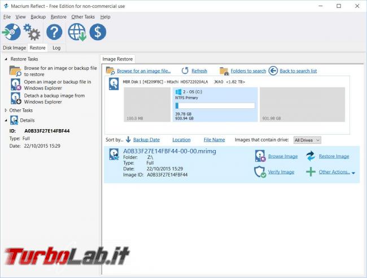367x278 pixels.
Task: Open the Help menu
Action: coord(105,17)
